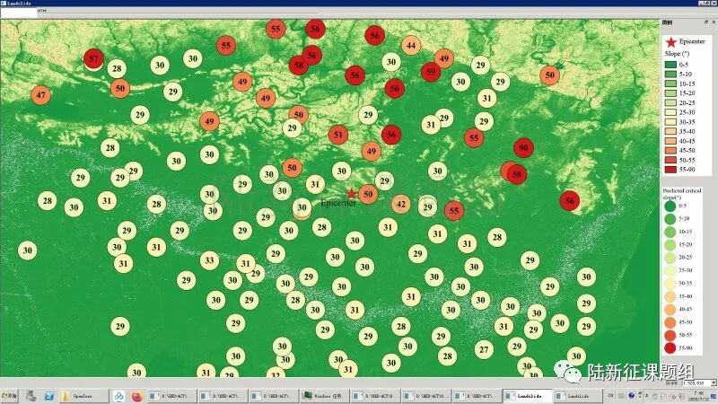Select the orange marker labeled 47
Screen dimensions: 718x404
point(41,95)
